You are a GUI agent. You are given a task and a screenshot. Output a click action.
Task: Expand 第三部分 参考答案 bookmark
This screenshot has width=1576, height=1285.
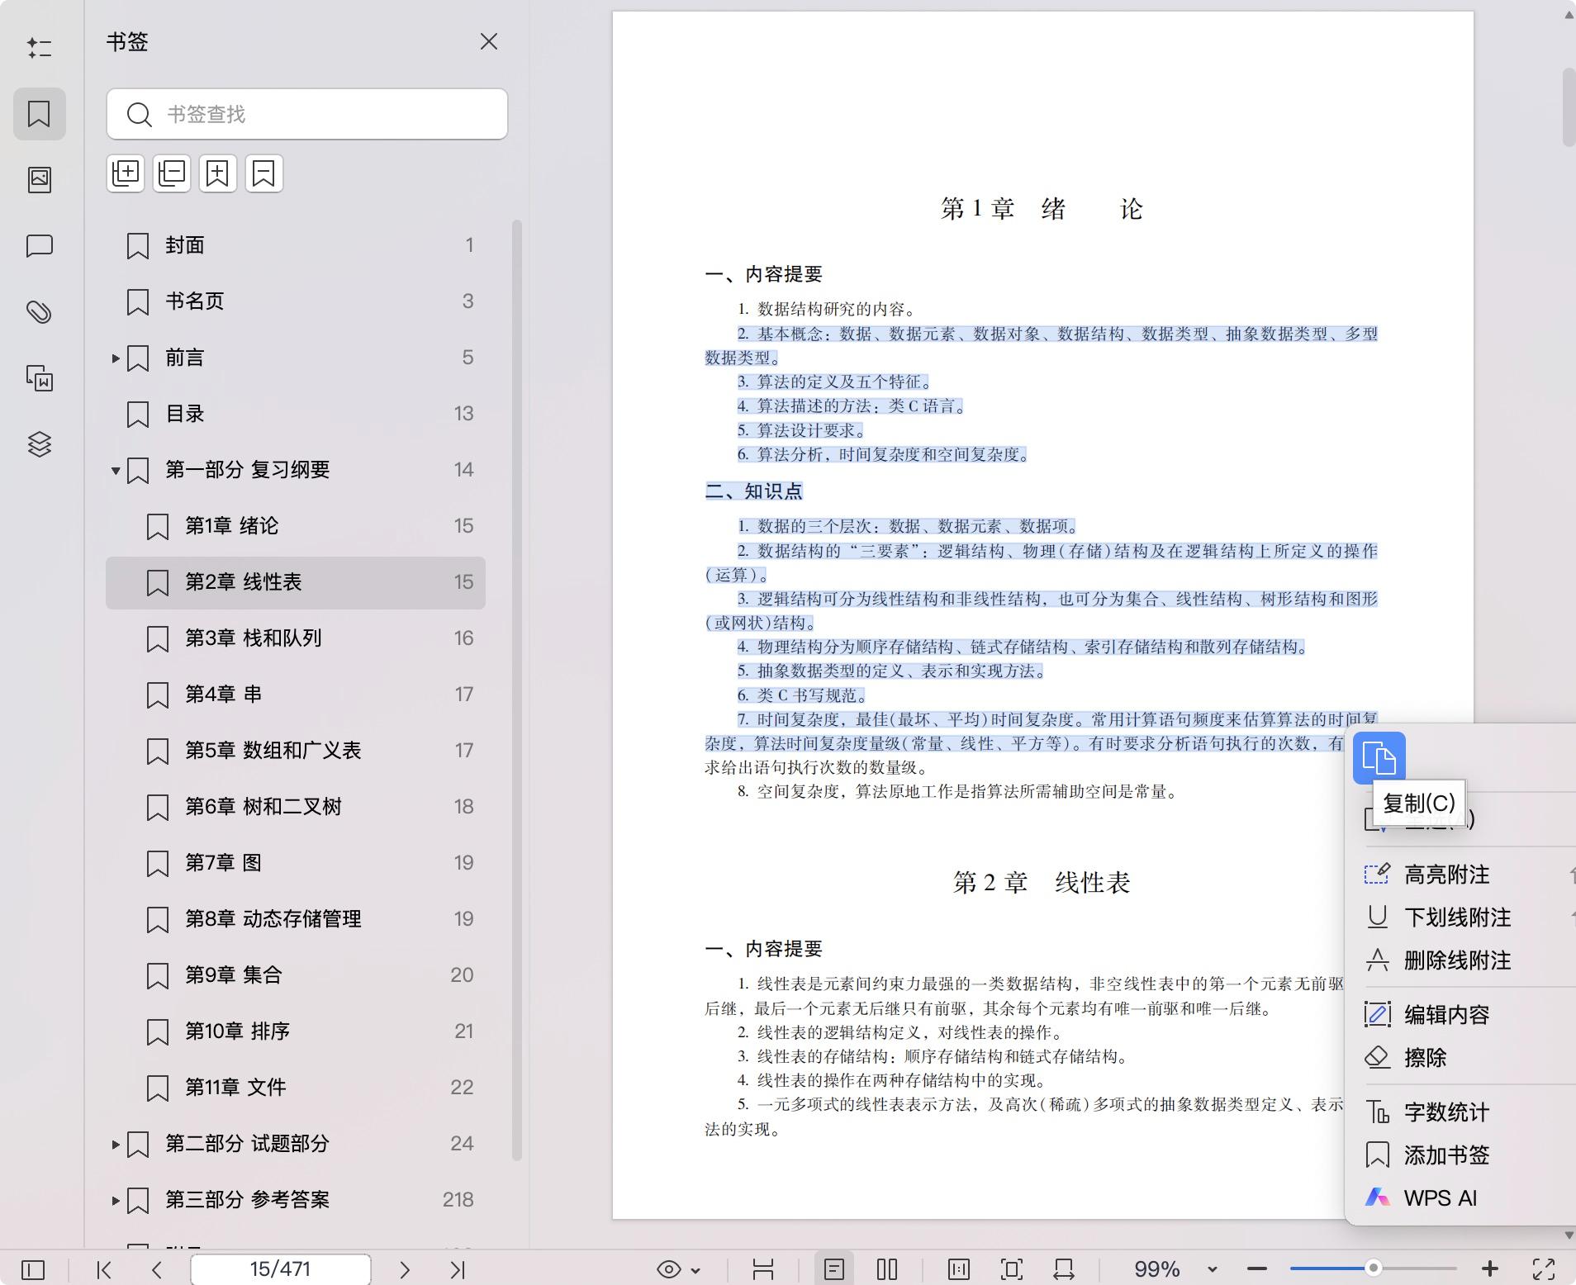[x=116, y=1201]
